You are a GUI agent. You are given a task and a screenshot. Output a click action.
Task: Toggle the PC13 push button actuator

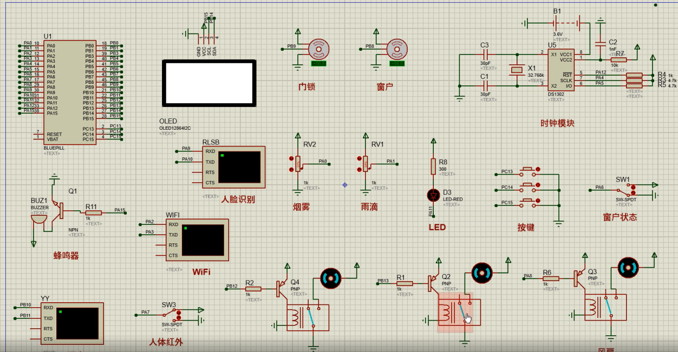click(x=537, y=169)
